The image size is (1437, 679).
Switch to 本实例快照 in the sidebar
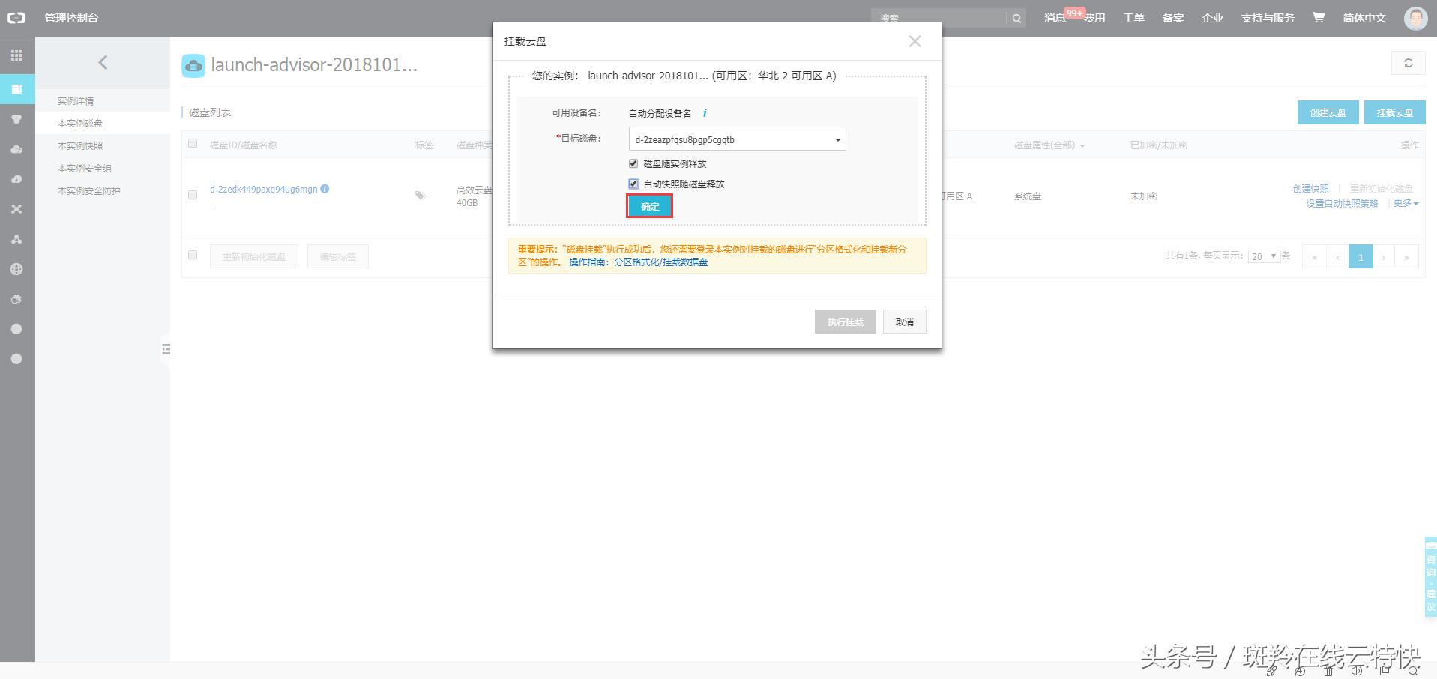(80, 145)
